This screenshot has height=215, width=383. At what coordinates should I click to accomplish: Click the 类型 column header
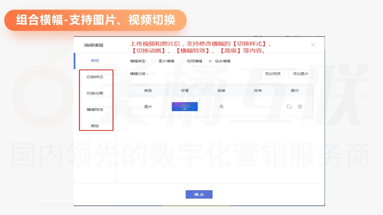tap(148, 90)
